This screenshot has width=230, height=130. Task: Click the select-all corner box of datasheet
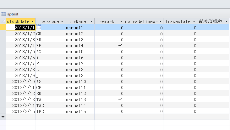[x=3, y=21]
